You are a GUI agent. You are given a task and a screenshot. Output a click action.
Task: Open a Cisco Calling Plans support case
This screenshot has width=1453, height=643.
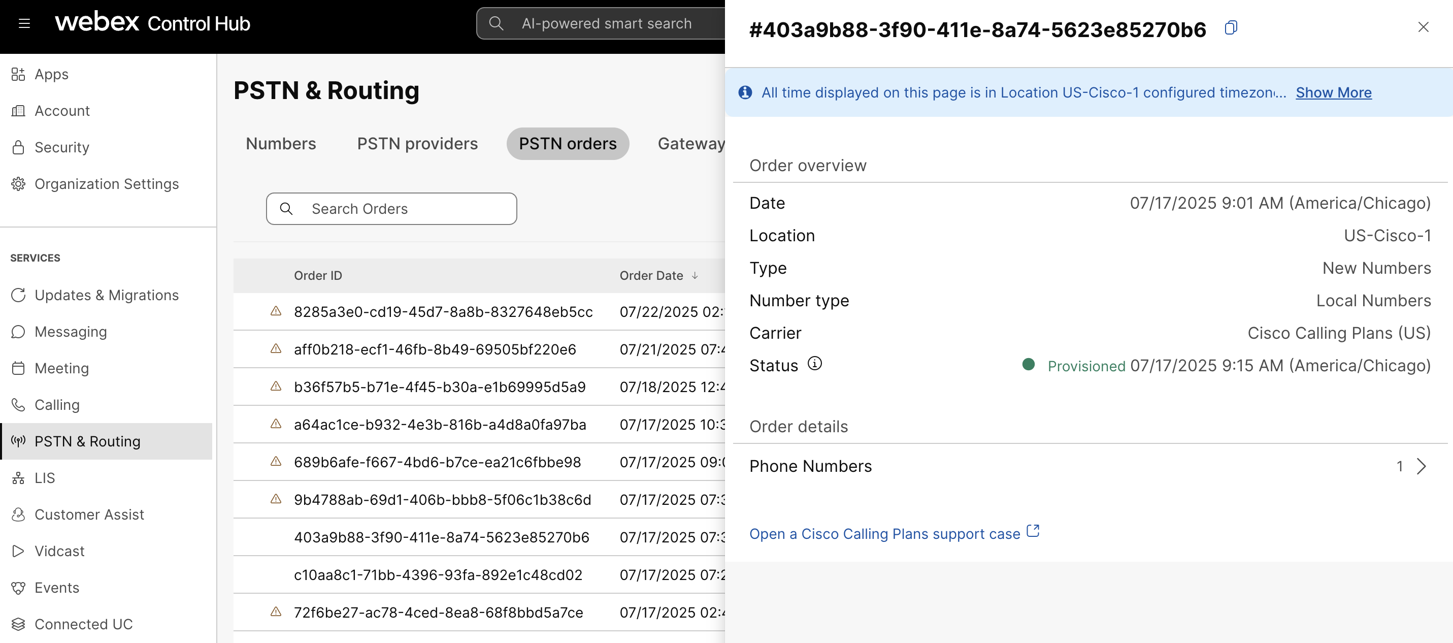point(884,534)
